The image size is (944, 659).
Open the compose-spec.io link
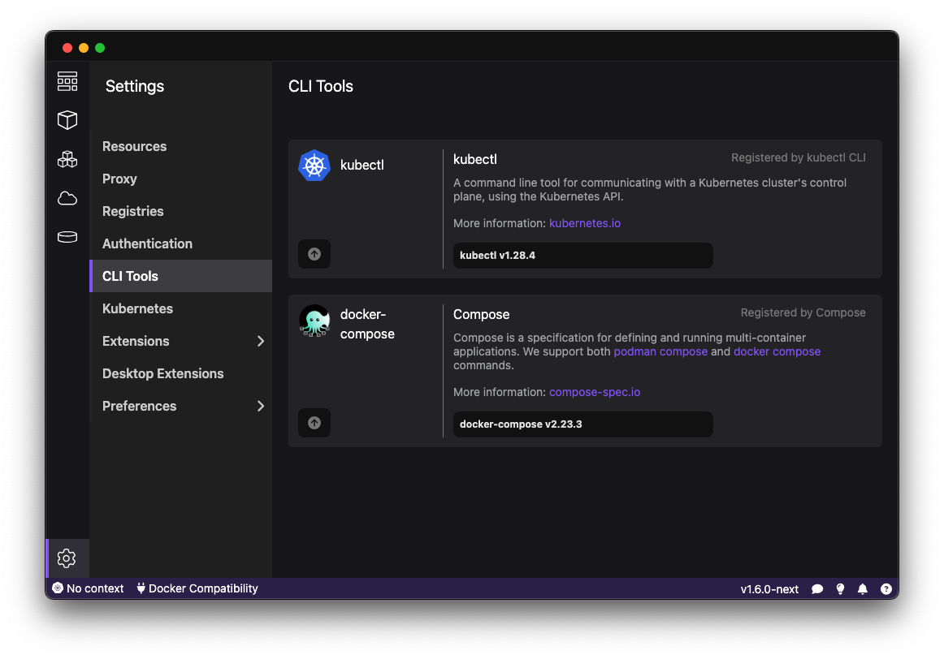(x=595, y=392)
